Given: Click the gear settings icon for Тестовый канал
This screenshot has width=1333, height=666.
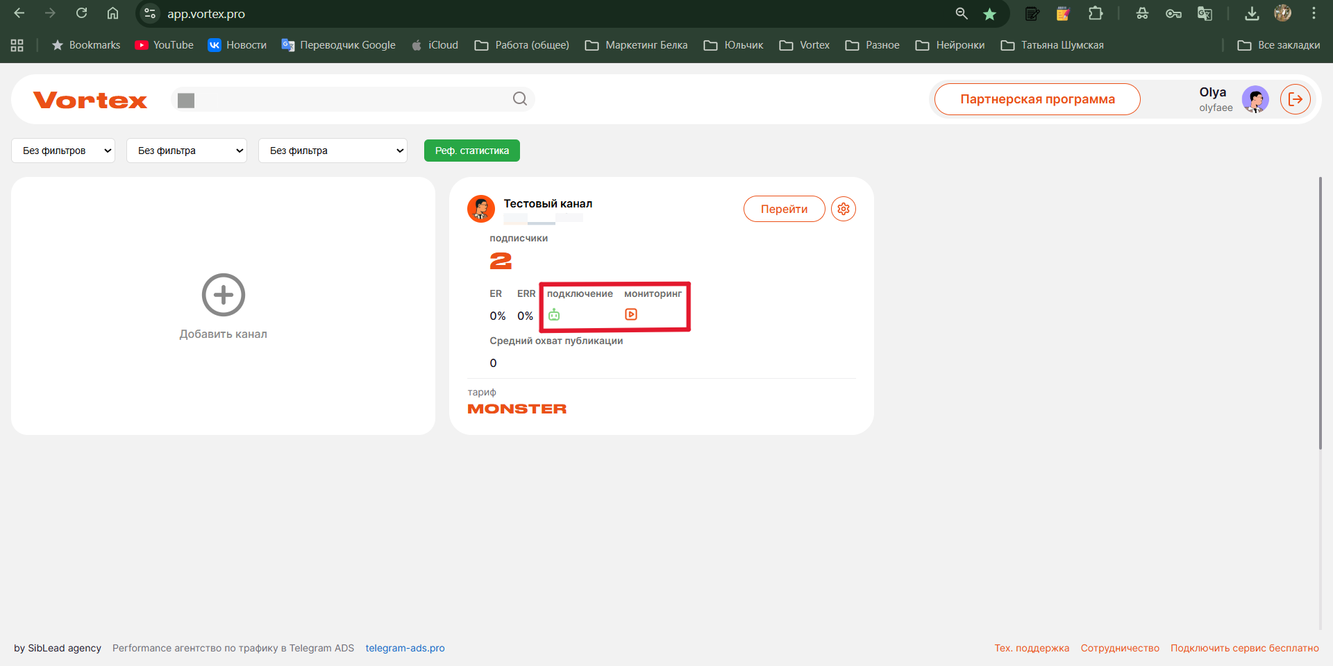Looking at the screenshot, I should coord(843,209).
